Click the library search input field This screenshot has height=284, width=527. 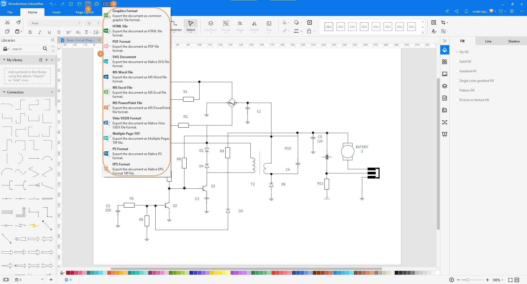[x=26, y=49]
